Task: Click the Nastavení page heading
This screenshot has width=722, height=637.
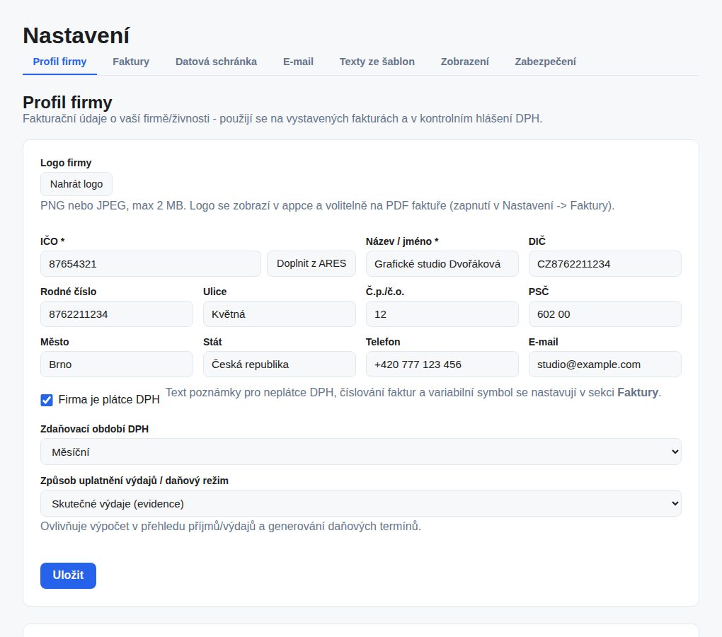Action: pyautogui.click(x=76, y=35)
